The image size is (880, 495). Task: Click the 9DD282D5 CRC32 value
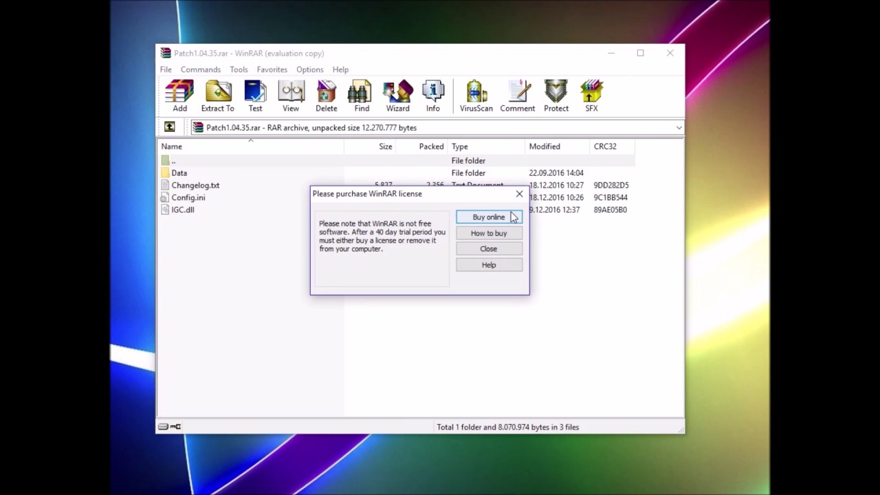pyautogui.click(x=611, y=186)
